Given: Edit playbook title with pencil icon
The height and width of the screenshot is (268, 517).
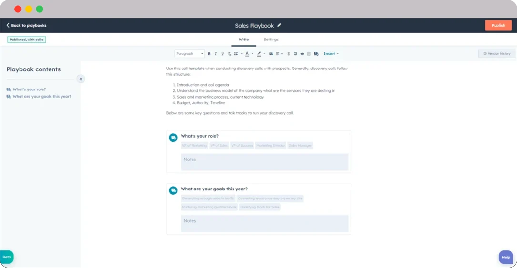Looking at the screenshot, I should click(279, 25).
